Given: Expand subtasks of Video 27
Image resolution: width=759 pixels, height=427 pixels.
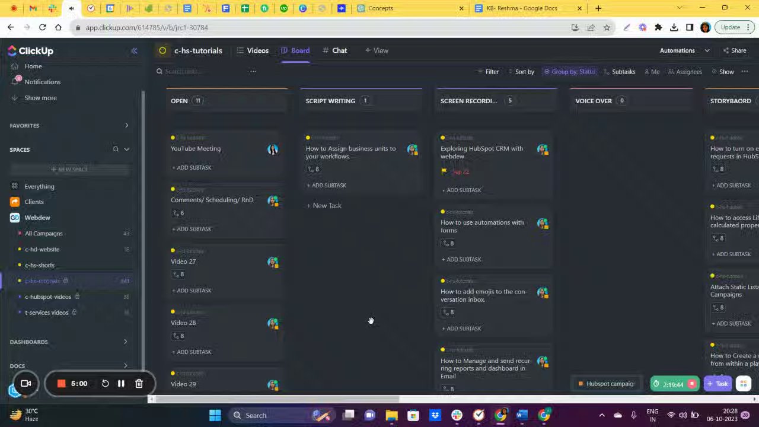Looking at the screenshot, I should click(178, 275).
